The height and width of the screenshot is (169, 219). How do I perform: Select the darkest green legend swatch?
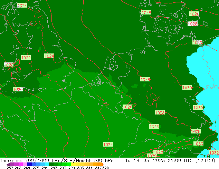[x=51, y=164]
